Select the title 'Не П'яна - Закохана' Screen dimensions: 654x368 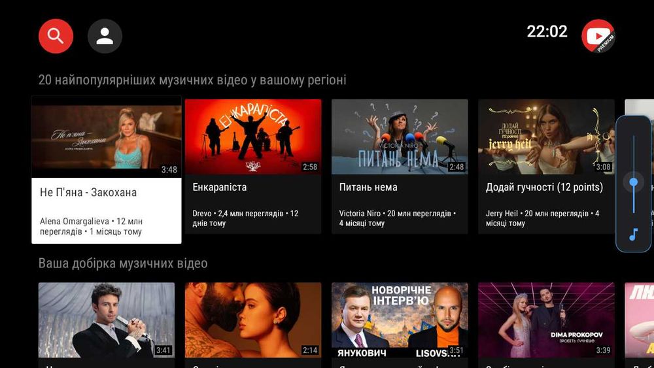(x=88, y=193)
